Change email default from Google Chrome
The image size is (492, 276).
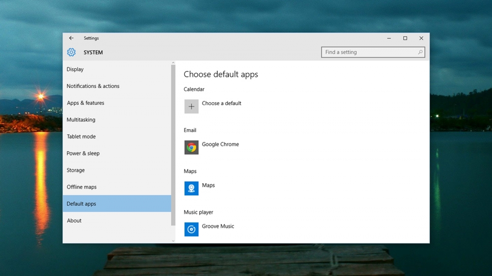pos(220,144)
